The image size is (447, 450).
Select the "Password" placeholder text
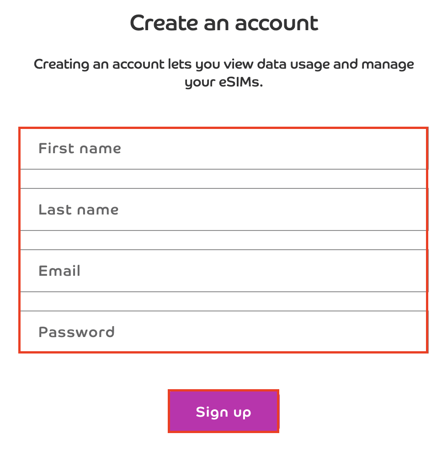[x=76, y=332]
